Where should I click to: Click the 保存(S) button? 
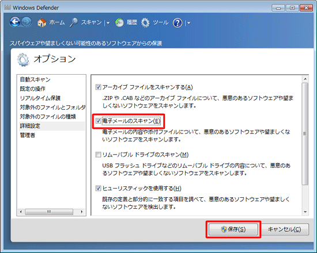click(x=233, y=229)
